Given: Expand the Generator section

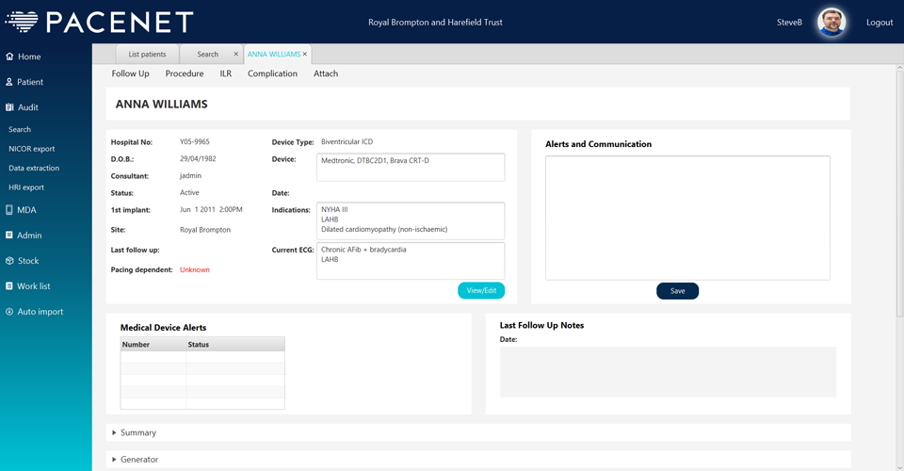Looking at the screenshot, I should (x=114, y=460).
